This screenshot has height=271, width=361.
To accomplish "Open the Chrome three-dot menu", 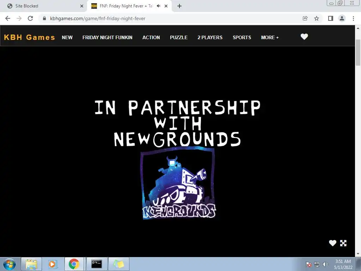I will 353,18.
